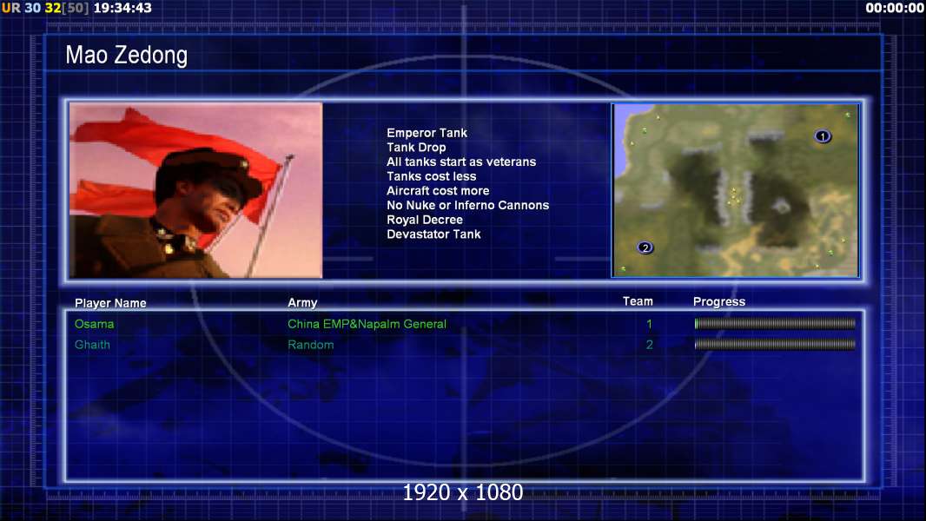Click 'No Nuke or Inferno Cannons'

tap(467, 205)
